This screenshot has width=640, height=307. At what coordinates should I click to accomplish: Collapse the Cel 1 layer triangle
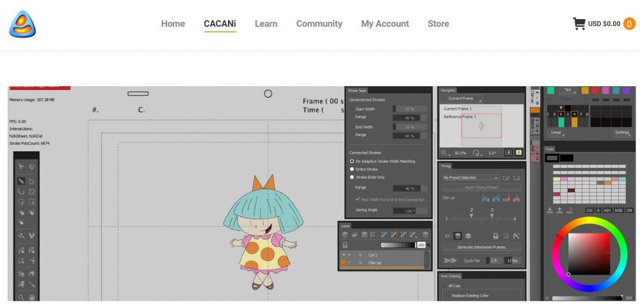point(344,255)
